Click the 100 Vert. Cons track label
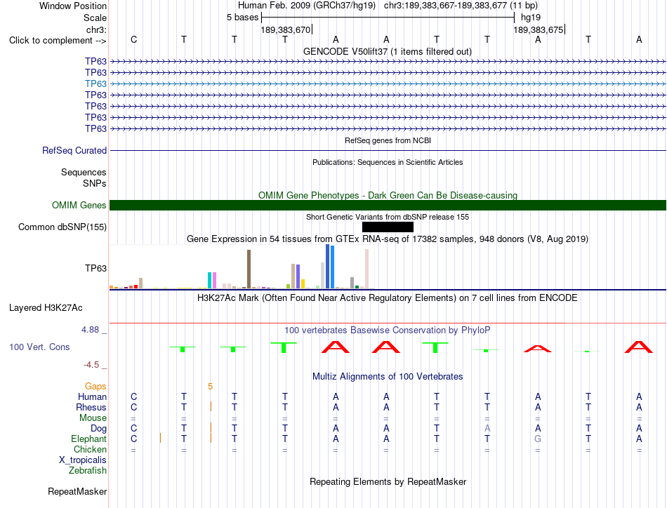The height and width of the screenshot is (508, 667). [x=39, y=347]
